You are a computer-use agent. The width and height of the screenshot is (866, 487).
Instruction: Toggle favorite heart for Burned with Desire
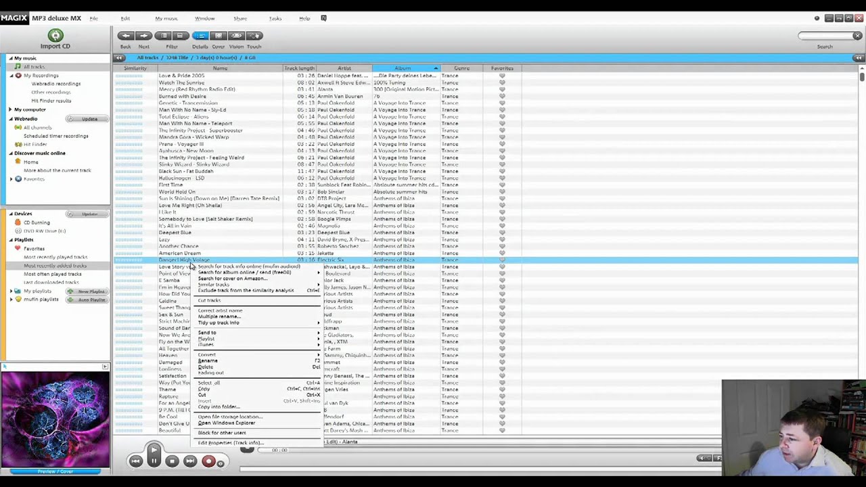(x=502, y=96)
